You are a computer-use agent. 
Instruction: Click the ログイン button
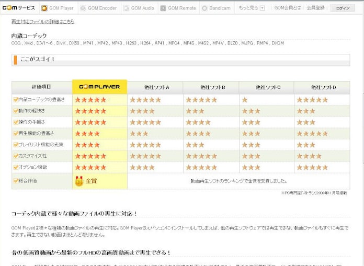[x=343, y=8]
